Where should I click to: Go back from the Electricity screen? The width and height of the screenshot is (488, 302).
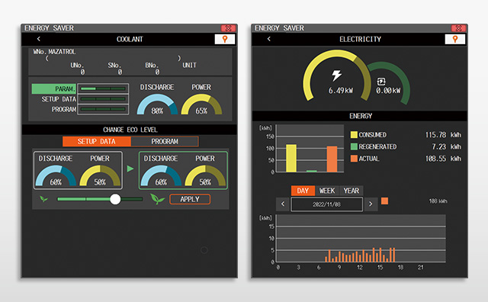click(269, 39)
